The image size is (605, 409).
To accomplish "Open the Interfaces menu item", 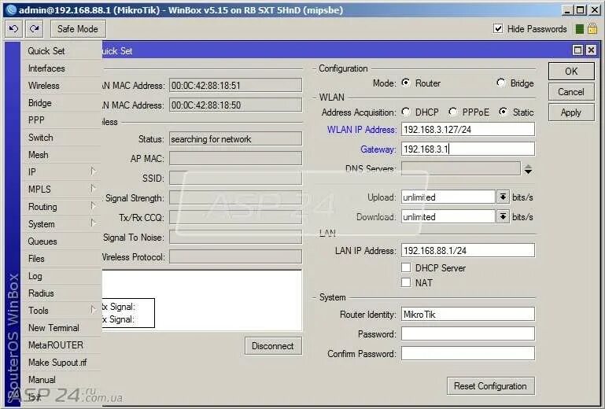I will click(x=61, y=68).
